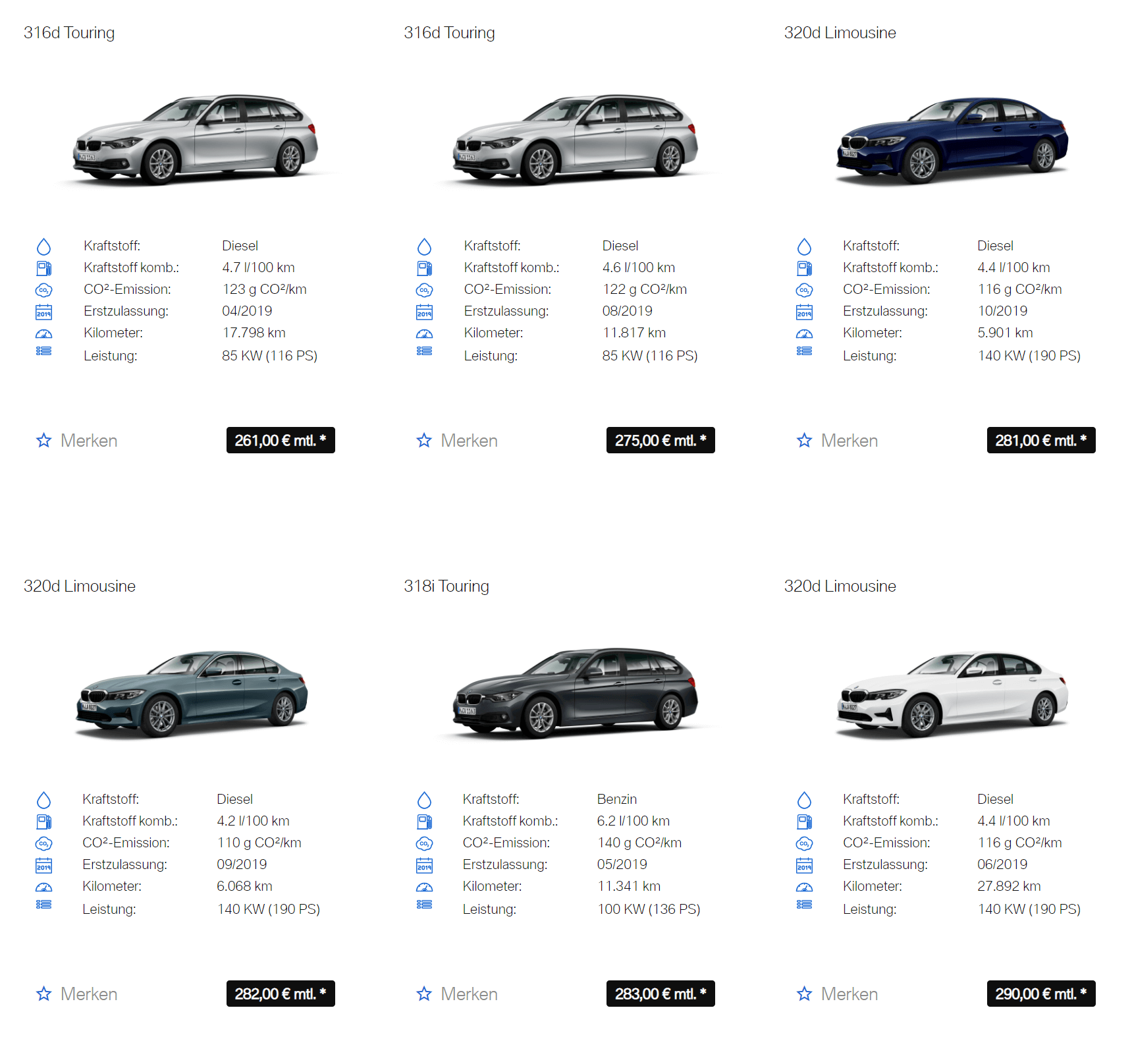Click the fuel pump icon on the 281,00 € card
Screen dimensions: 1132x1041
pos(804,268)
